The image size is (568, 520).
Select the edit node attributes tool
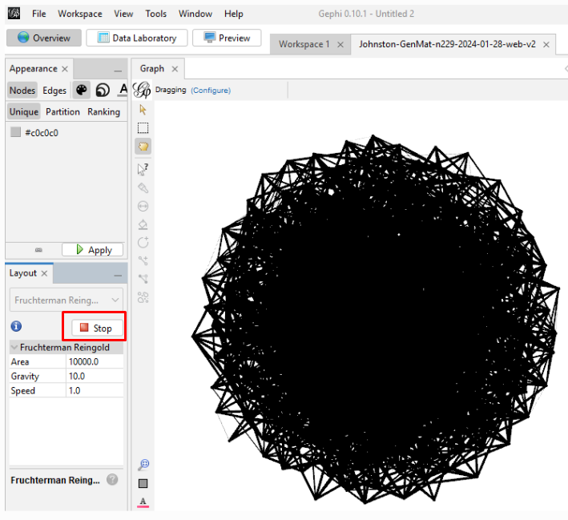point(143,169)
